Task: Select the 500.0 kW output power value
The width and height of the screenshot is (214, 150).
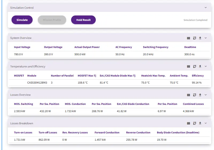Action: coord(80,54)
